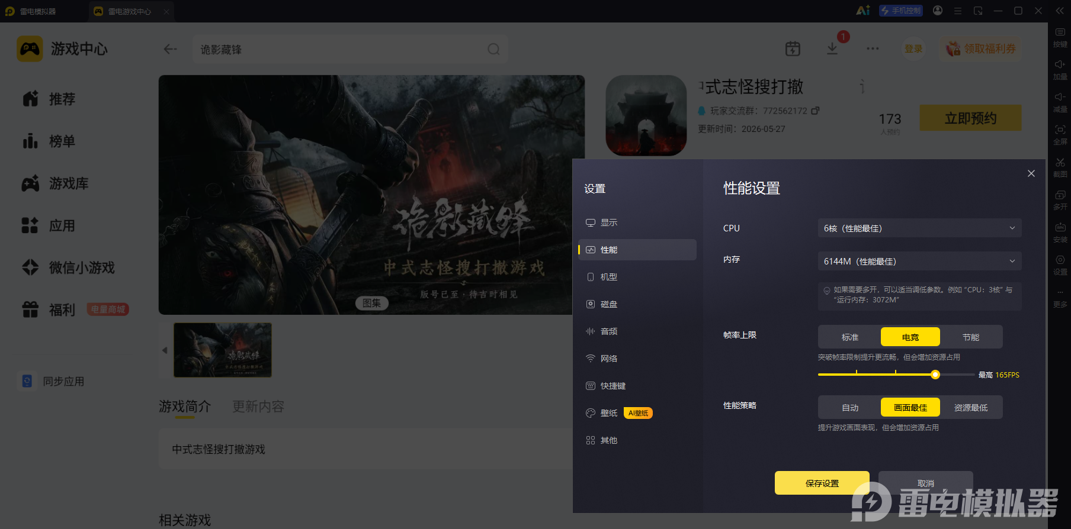The height and width of the screenshot is (529, 1071).
Task: Increase volume with the 加量 sidebar icon
Action: click(1060, 69)
